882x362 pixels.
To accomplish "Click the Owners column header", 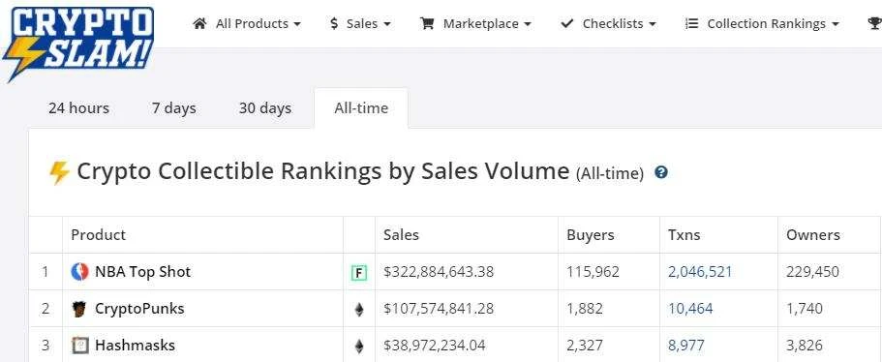I will [x=813, y=235].
